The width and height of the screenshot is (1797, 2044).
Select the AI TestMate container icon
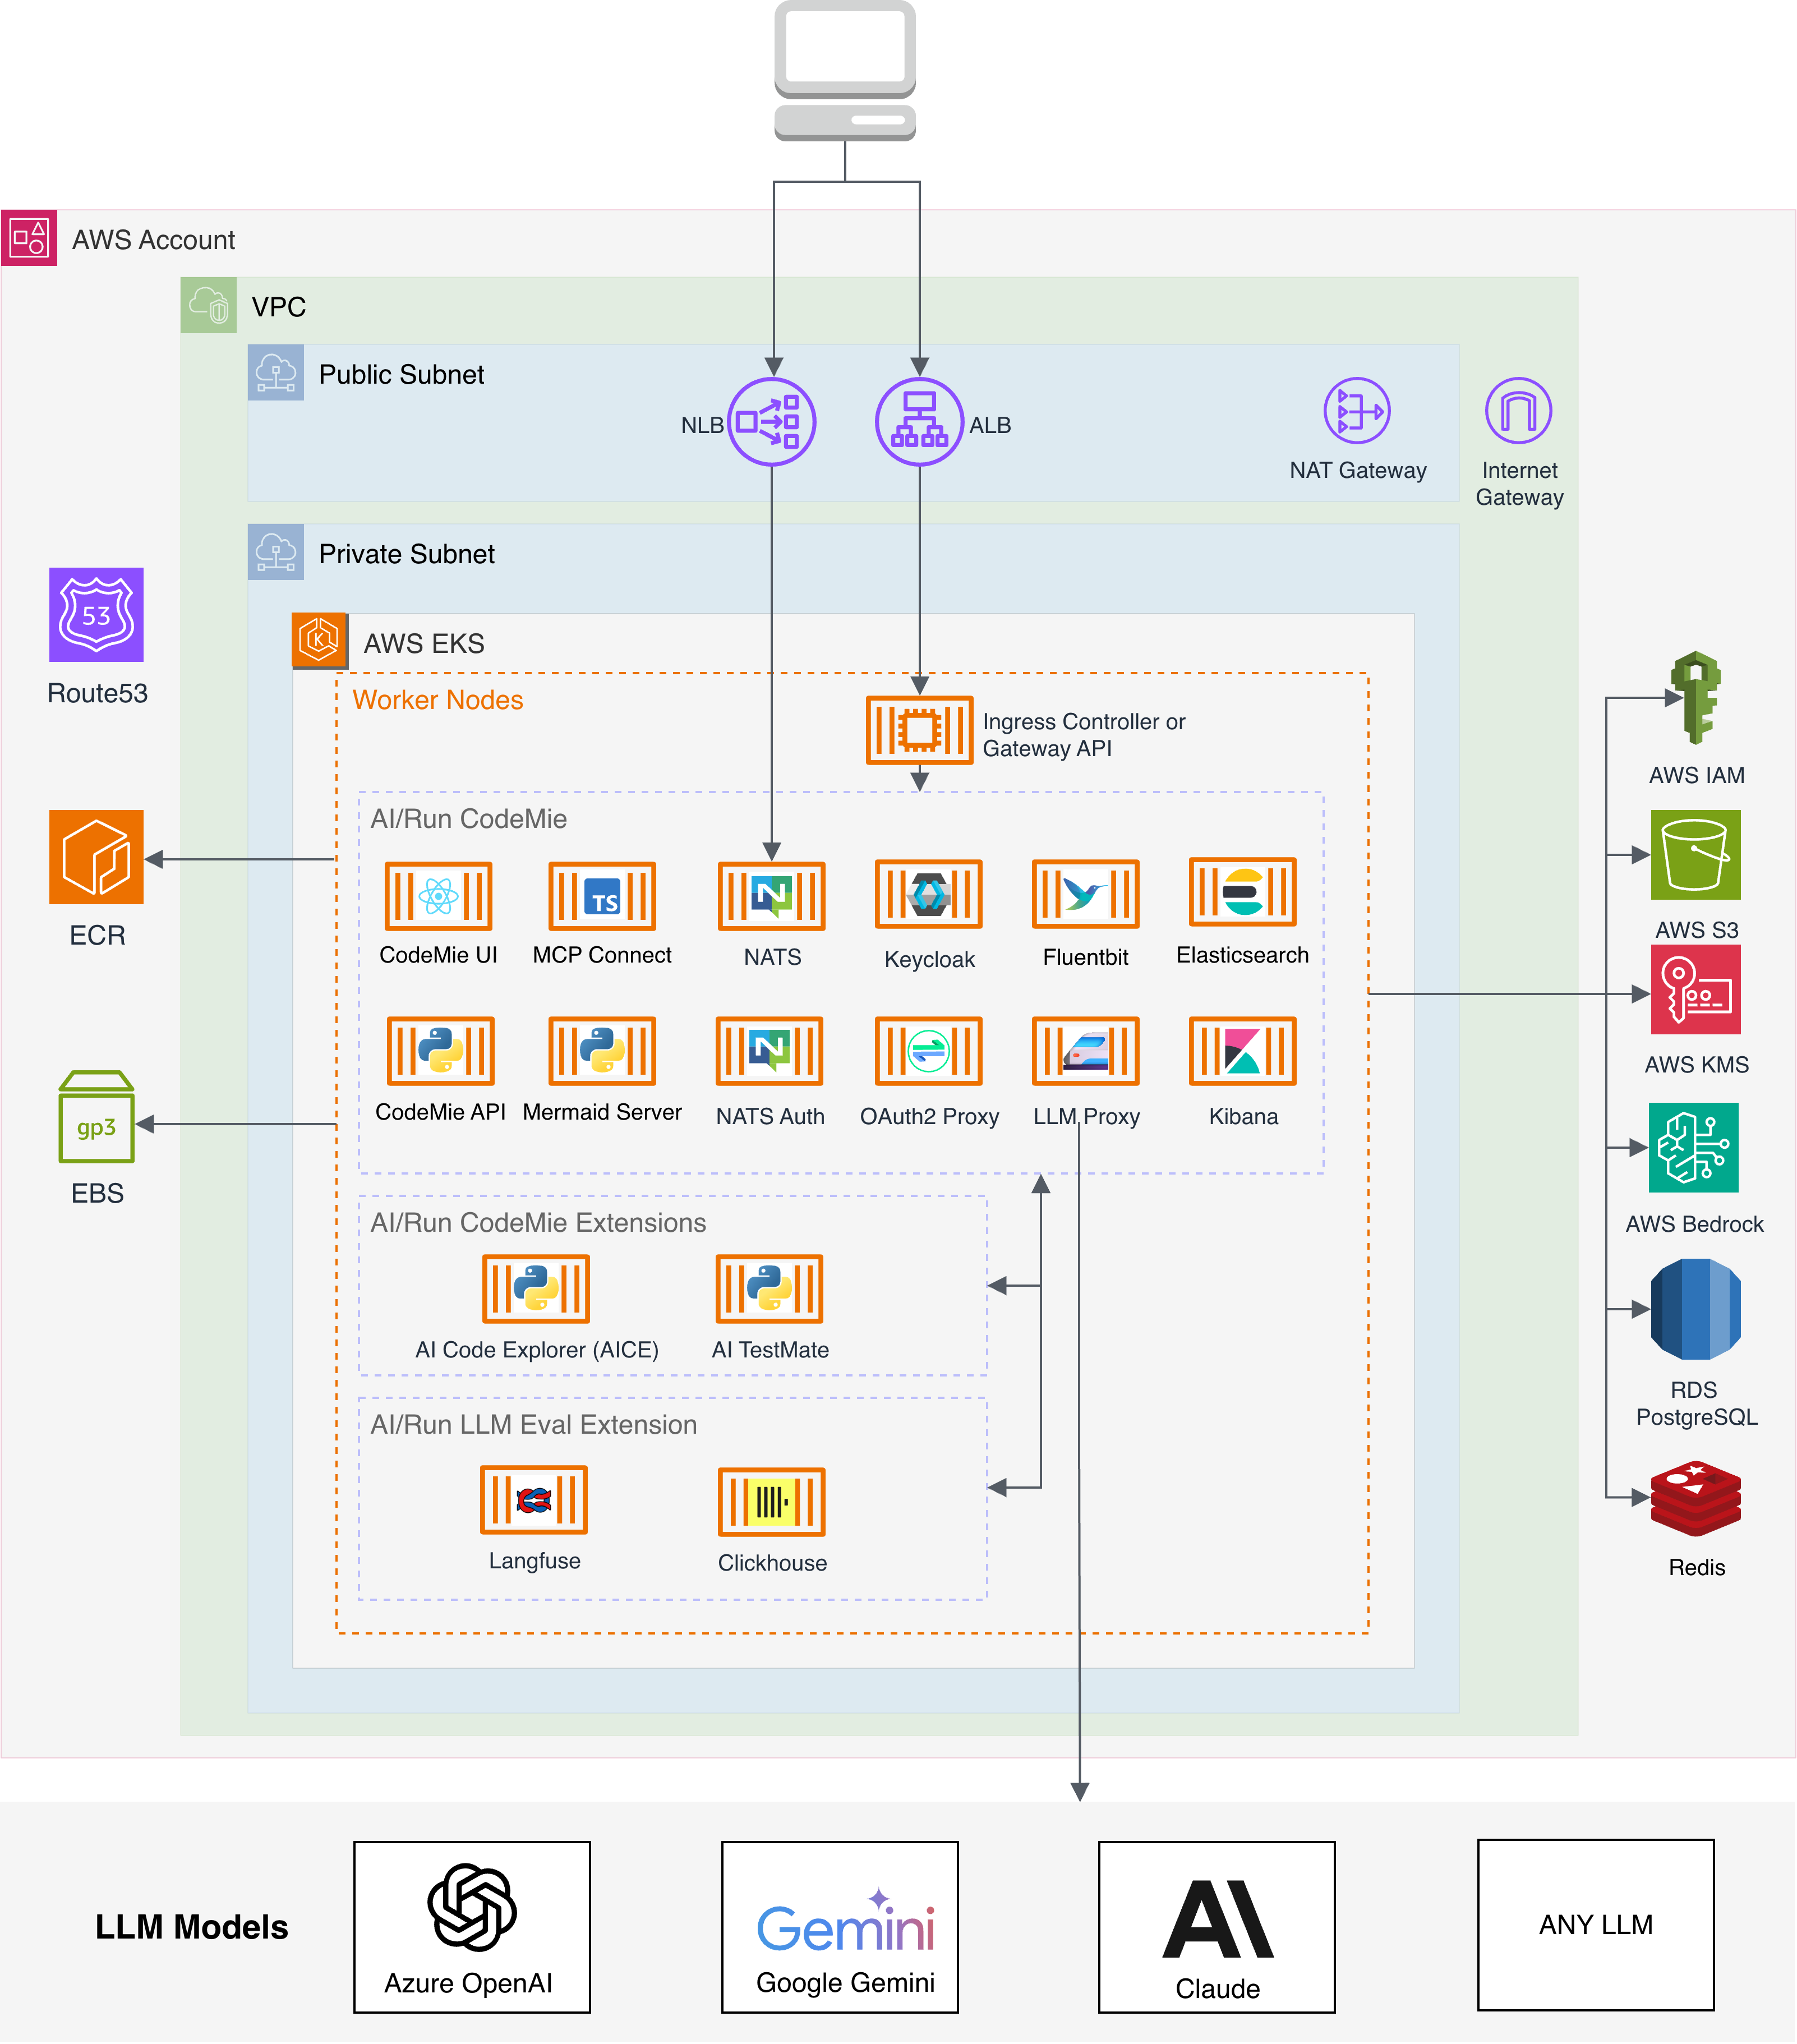(x=770, y=1289)
